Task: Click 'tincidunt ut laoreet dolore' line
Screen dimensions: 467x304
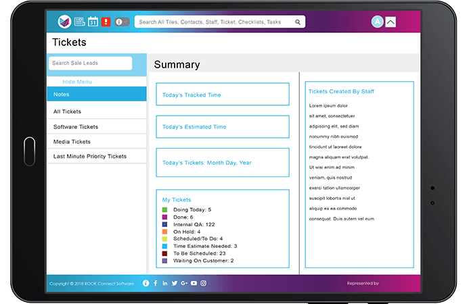Action: 335,147
